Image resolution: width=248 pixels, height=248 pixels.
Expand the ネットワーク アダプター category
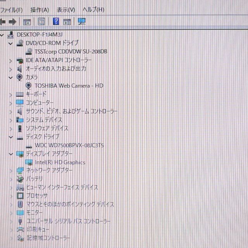pyautogui.click(x=11, y=170)
